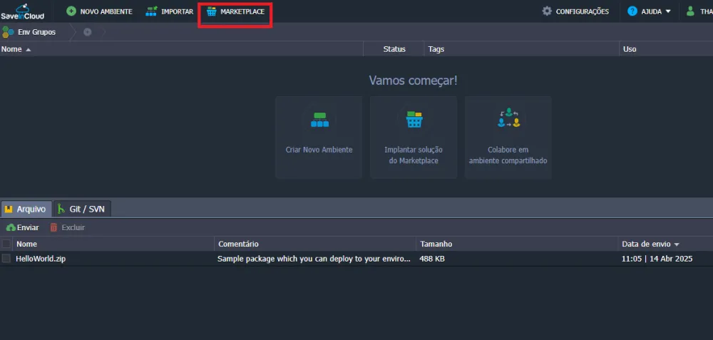Open the Marketplace from top toolbar
Screen dimensions: 713x340
pos(235,11)
